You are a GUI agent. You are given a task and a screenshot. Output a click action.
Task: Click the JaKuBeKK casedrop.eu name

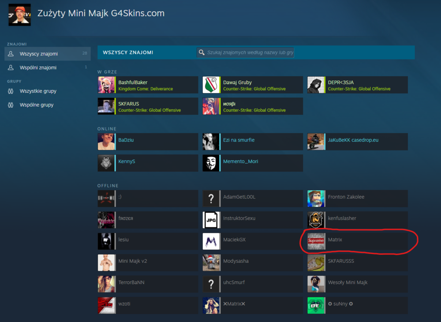[353, 140]
